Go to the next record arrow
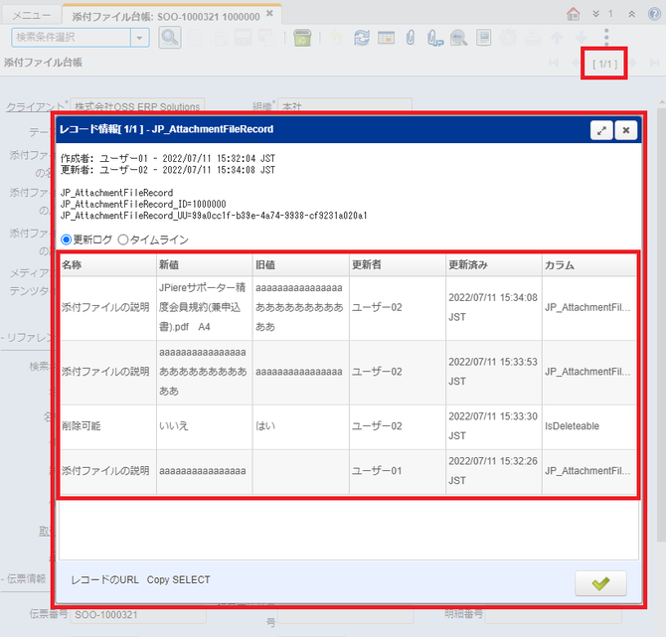 [x=633, y=63]
